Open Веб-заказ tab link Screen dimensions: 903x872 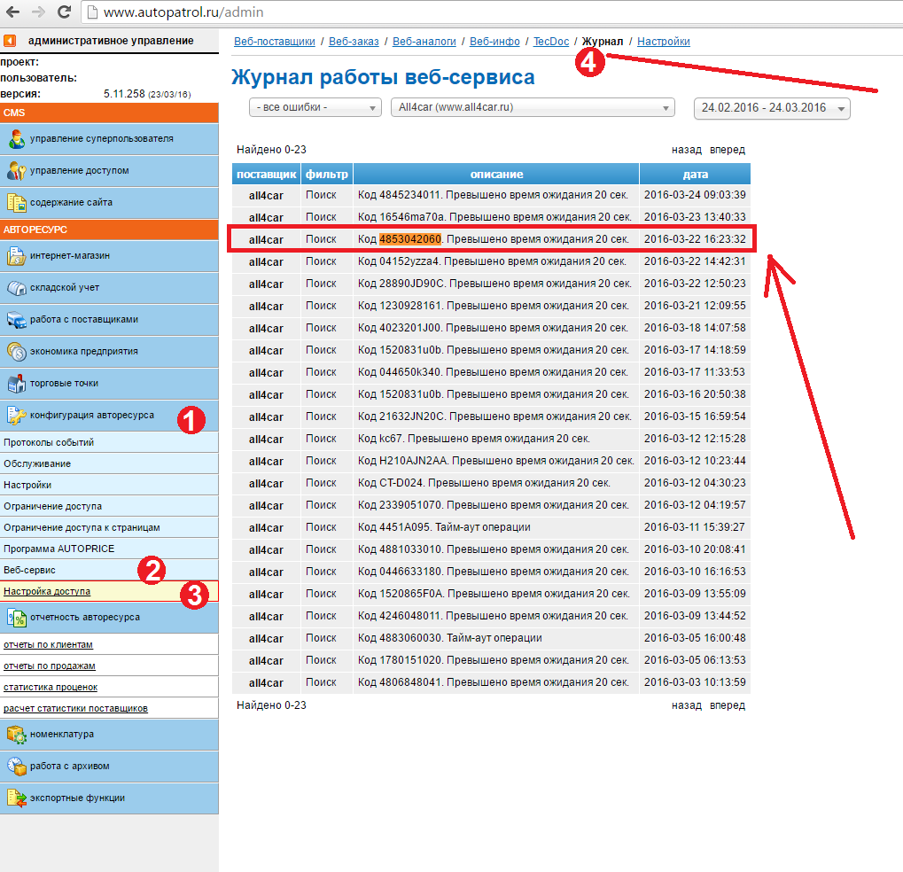tap(354, 42)
